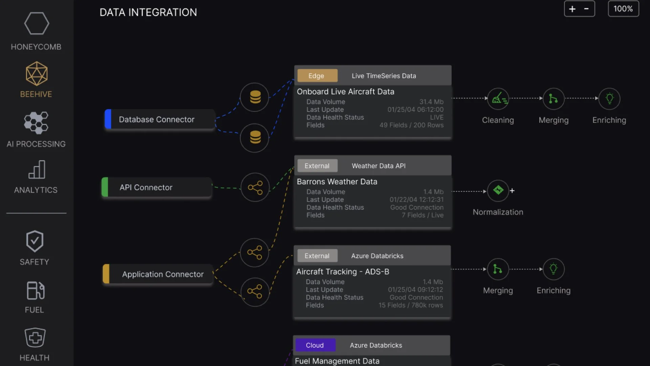Go to HONEYCOMB section label
The height and width of the screenshot is (366, 650).
[36, 47]
